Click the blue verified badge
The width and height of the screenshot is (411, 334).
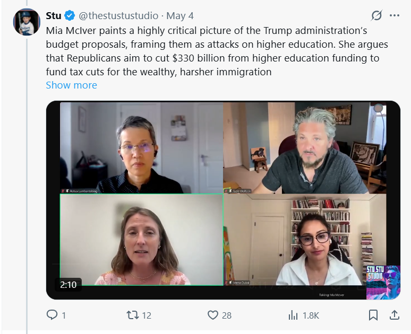tap(70, 16)
